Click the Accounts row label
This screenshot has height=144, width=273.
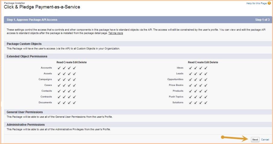[x=46, y=67]
